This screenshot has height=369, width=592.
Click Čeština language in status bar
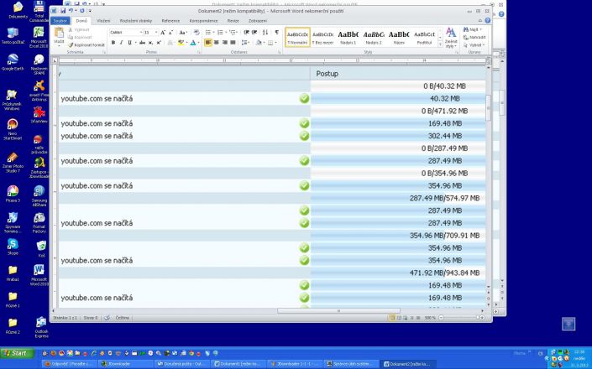click(122, 318)
